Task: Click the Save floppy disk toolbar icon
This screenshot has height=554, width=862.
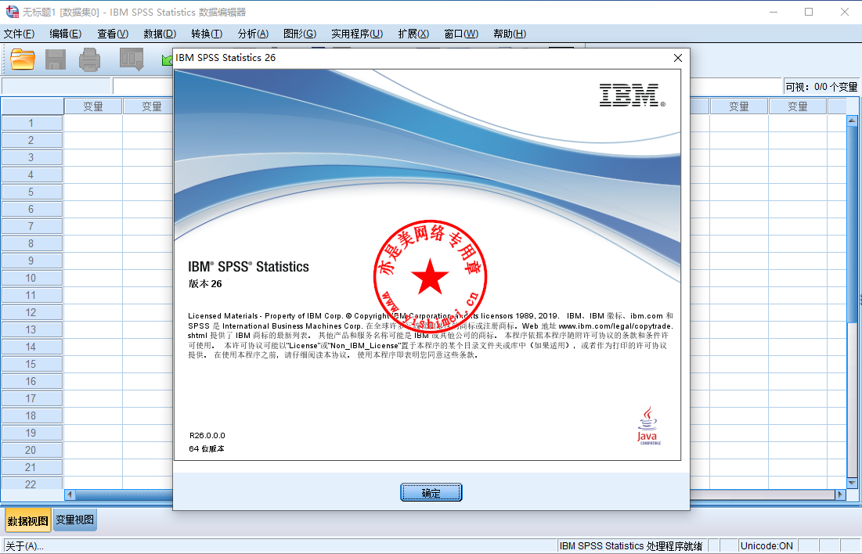Action: 56,59
